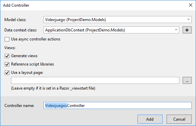Image resolution: width=196 pixels, height=126 pixels.
Task: Select the Videojuego (ProjectDemo.Models) combo box
Action: tap(117, 19)
